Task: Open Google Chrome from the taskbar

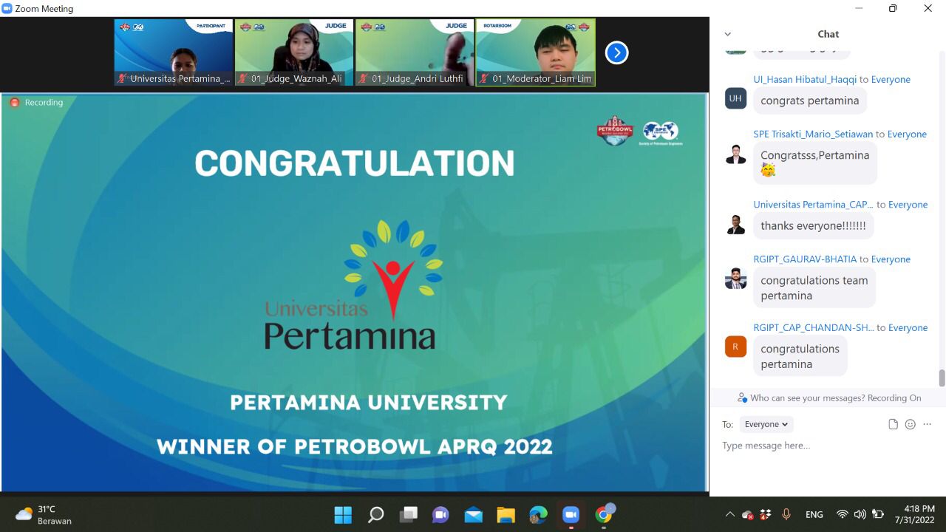Action: click(x=604, y=514)
